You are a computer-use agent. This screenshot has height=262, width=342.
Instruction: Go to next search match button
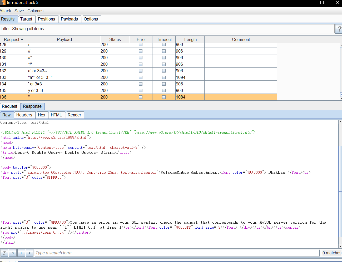29,253
